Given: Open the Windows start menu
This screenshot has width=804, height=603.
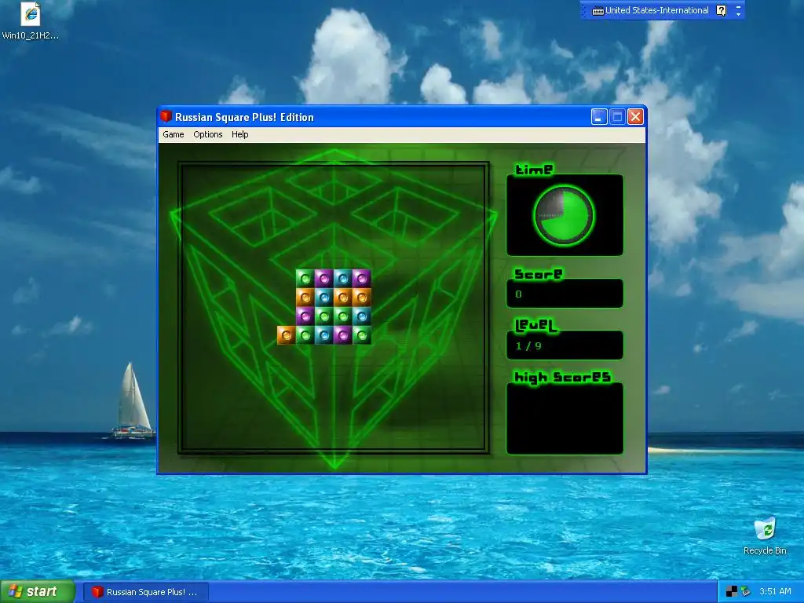Looking at the screenshot, I should [x=38, y=591].
